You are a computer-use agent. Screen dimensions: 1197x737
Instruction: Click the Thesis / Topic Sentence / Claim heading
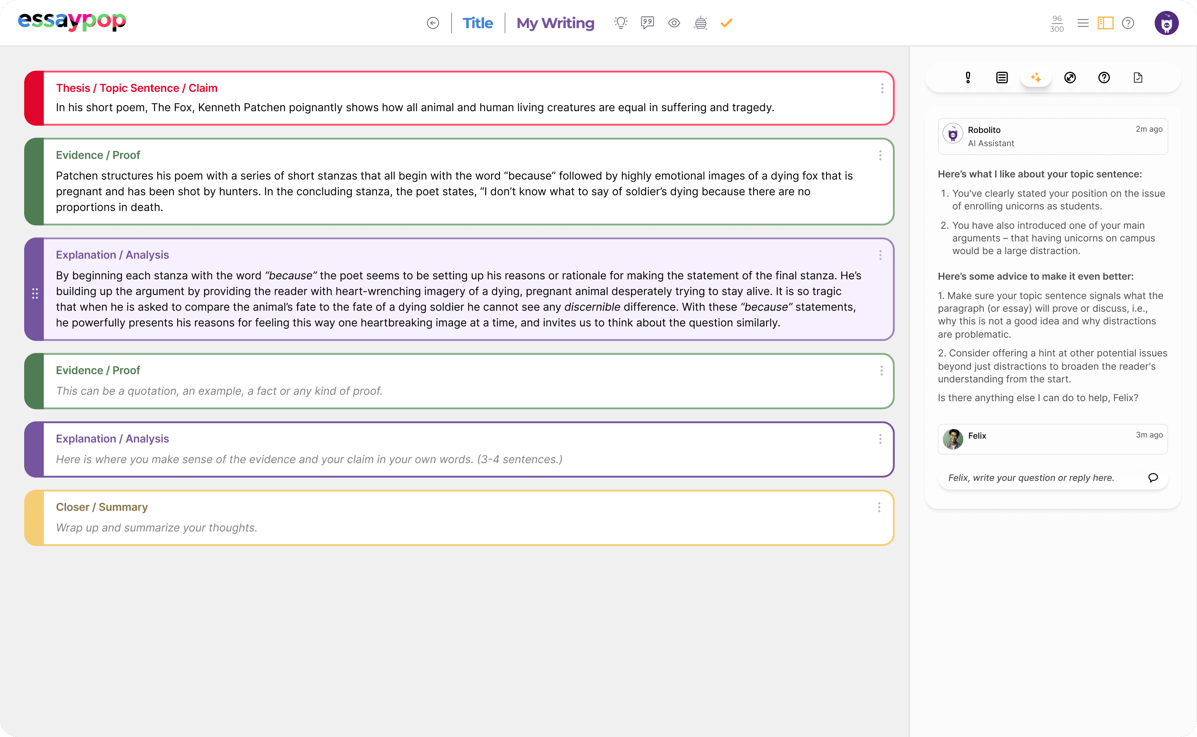coord(137,88)
